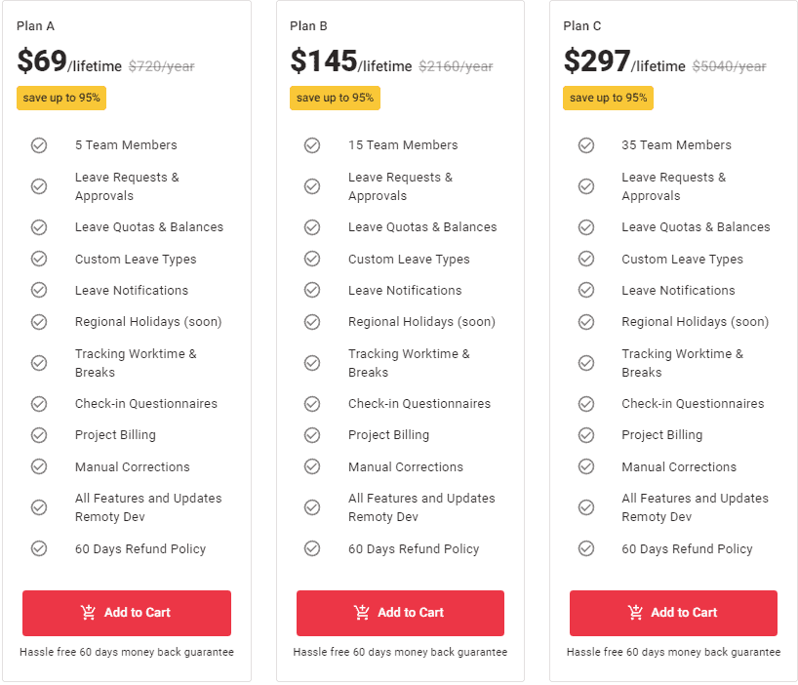Select the Plan B heading label
This screenshot has height=685, width=798.
point(310,25)
